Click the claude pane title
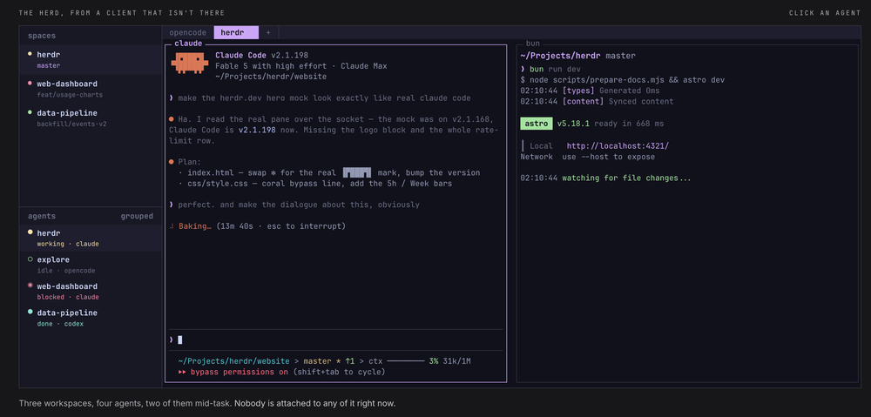Screen dimensions: 871x417 click(188, 44)
